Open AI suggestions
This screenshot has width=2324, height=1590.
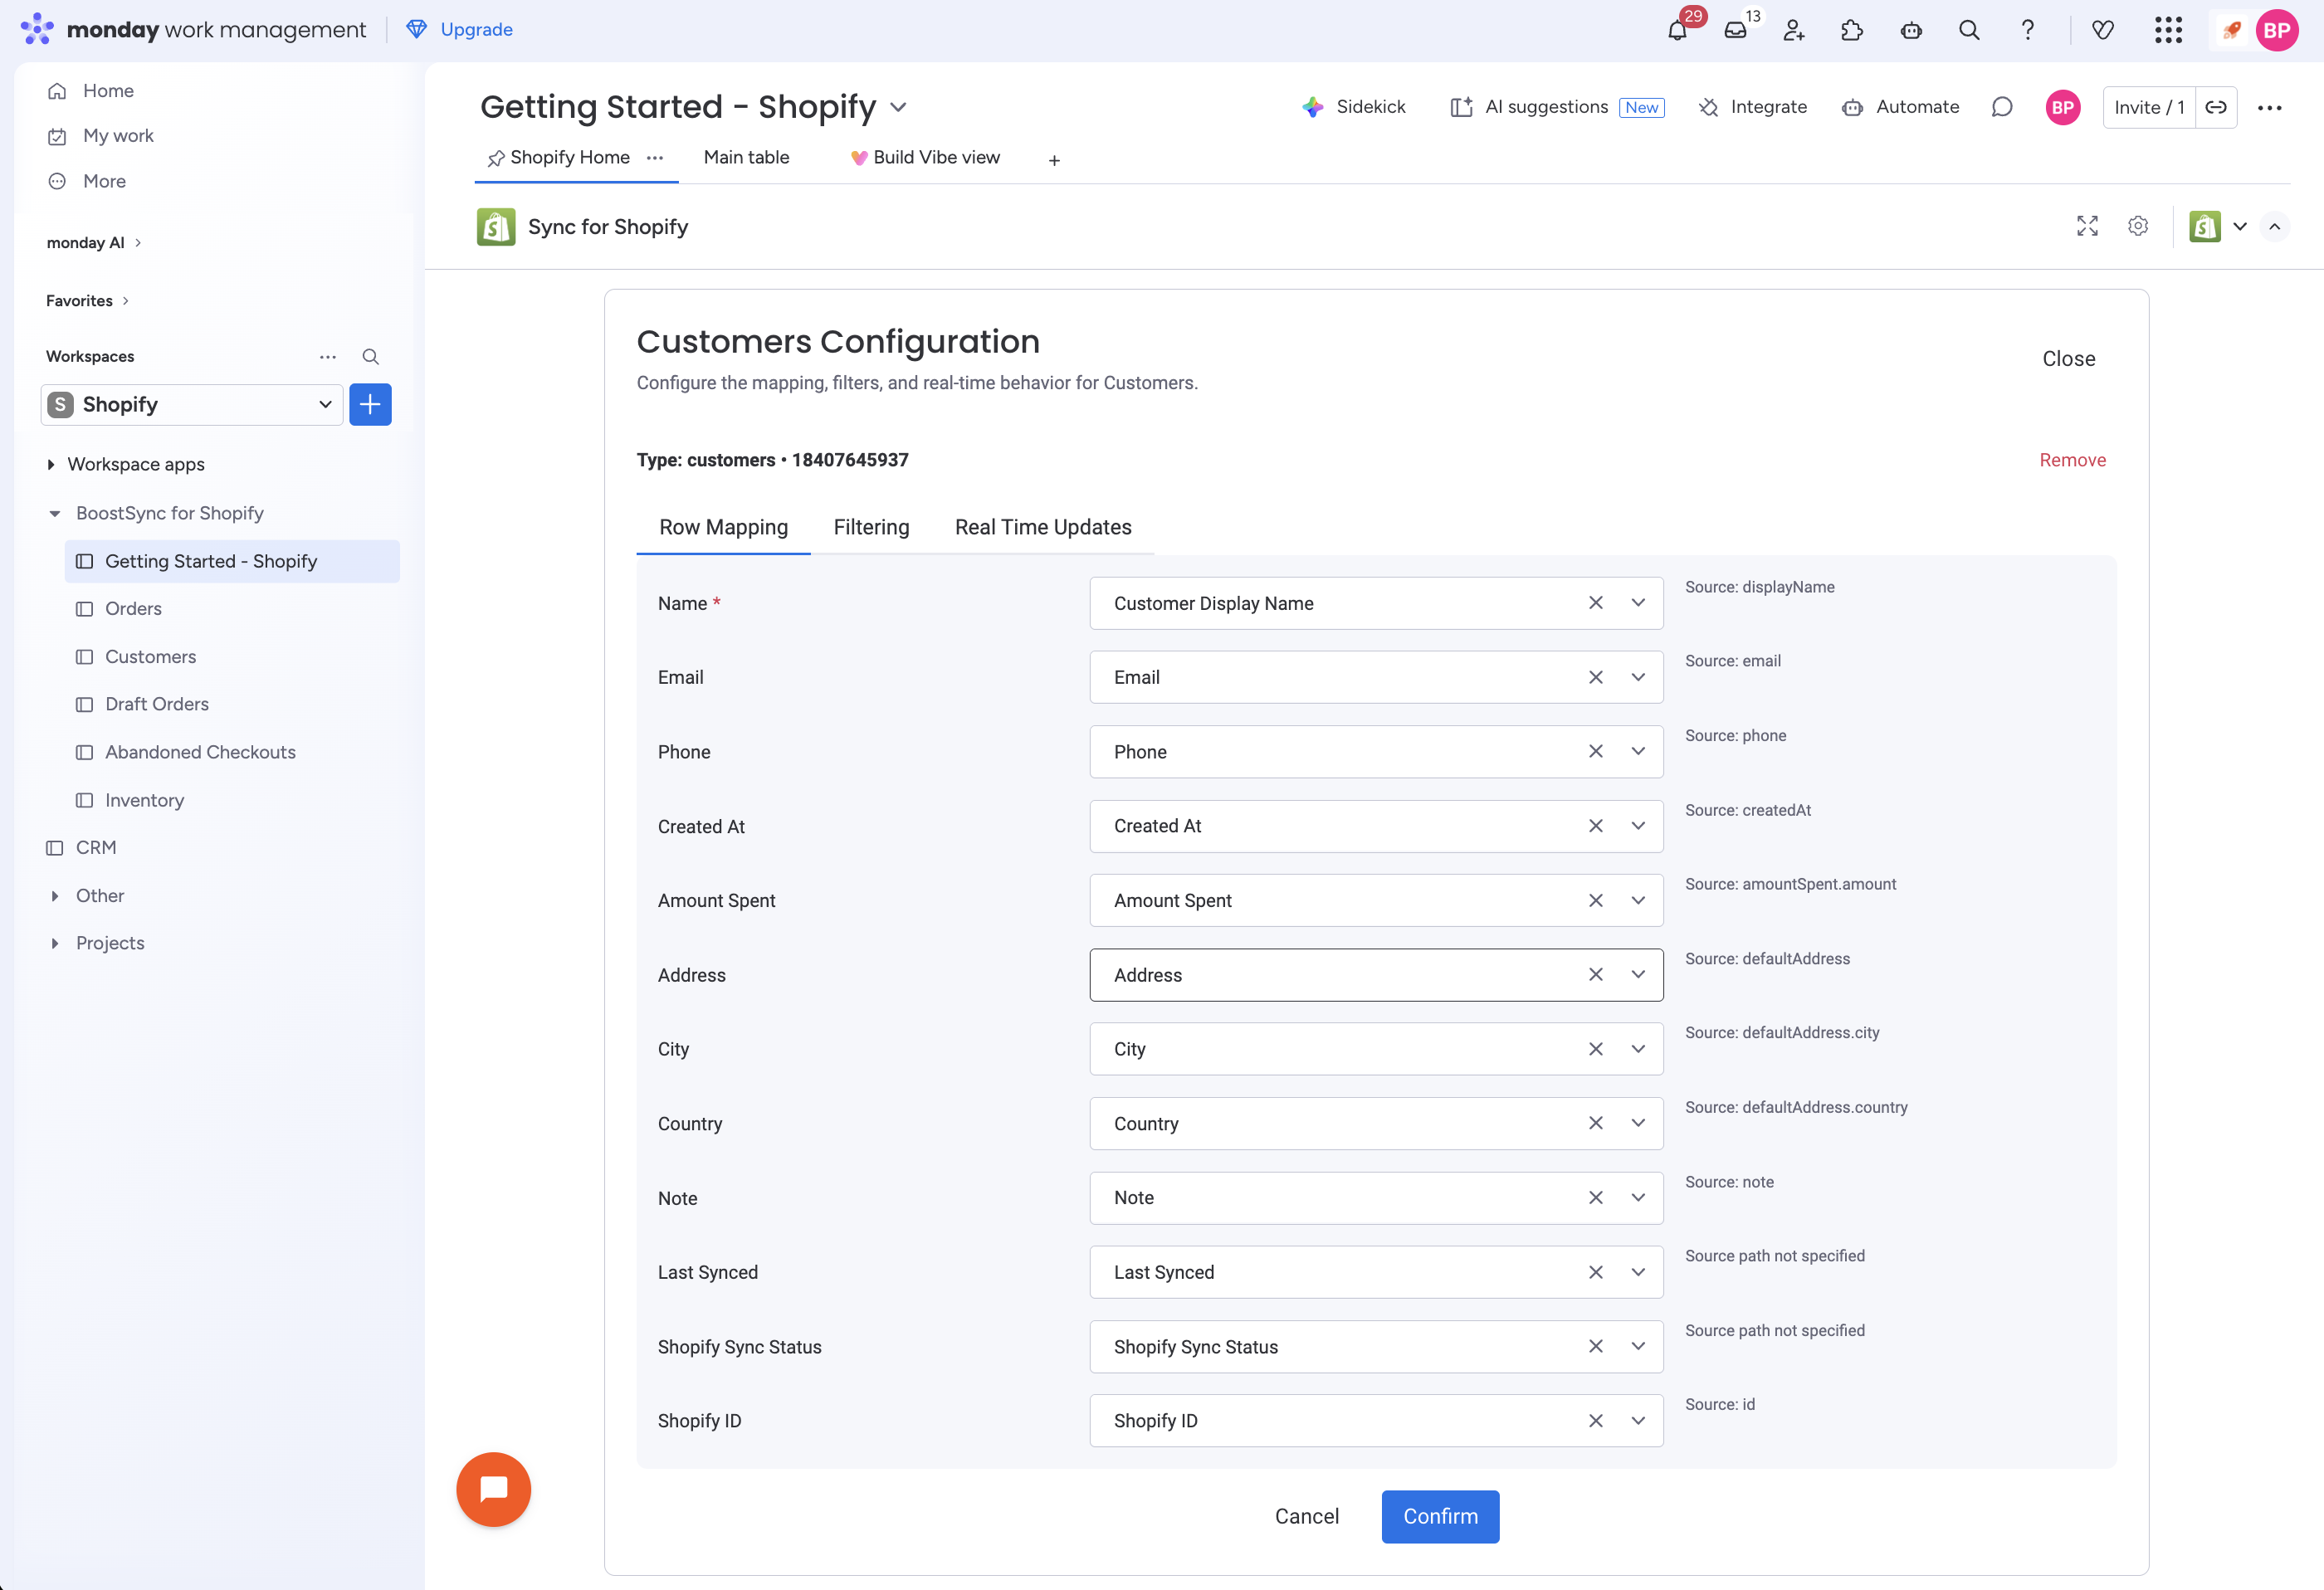coord(1556,107)
